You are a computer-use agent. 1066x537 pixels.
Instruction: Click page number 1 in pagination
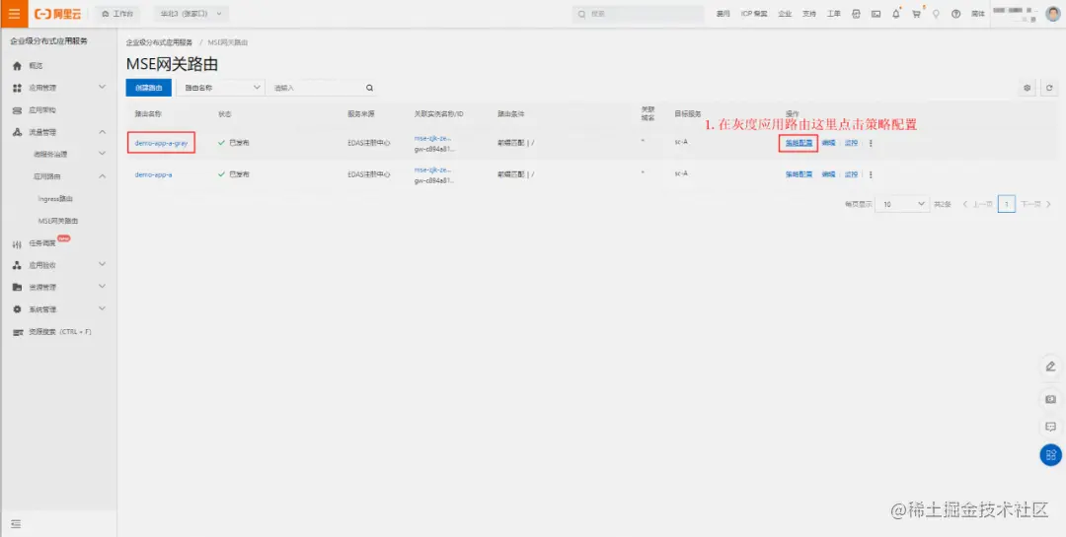pos(1006,204)
